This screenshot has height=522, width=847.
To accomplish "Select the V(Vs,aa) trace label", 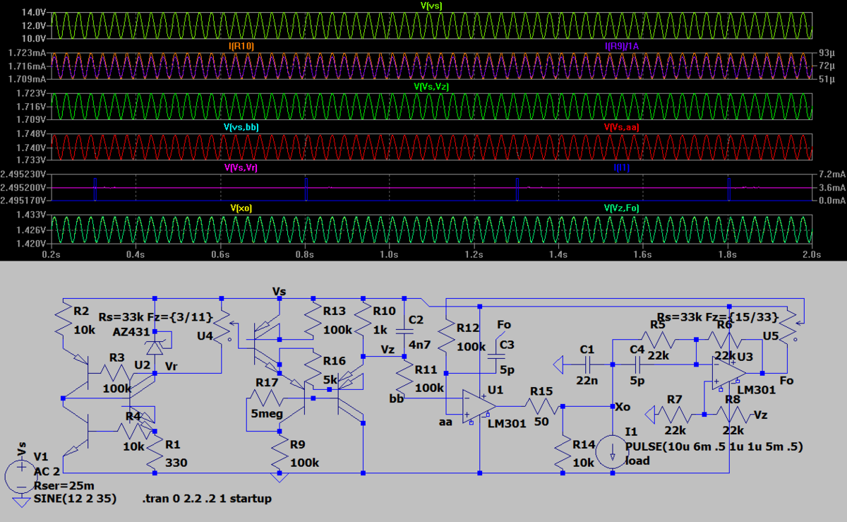I will (x=622, y=127).
